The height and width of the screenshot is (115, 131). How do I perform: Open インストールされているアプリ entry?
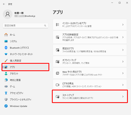coord(90,25)
